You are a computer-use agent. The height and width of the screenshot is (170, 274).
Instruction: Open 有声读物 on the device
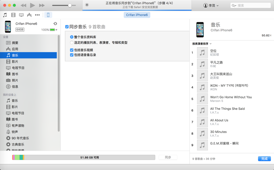tap(29, 126)
